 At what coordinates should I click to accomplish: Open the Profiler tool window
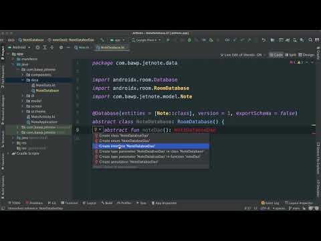[124, 203]
